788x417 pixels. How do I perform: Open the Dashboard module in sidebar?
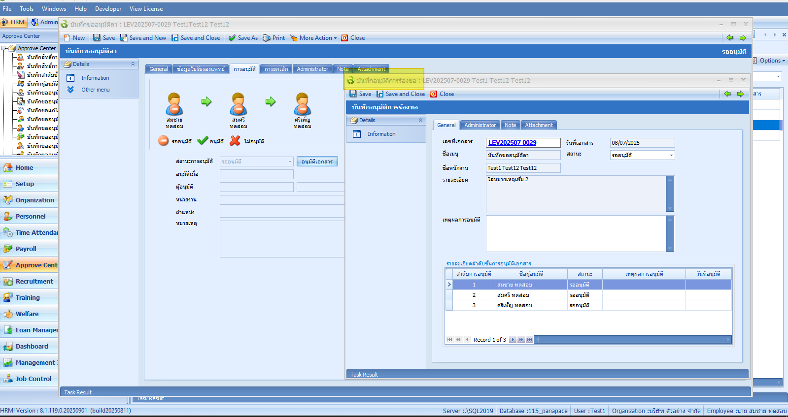pos(32,346)
